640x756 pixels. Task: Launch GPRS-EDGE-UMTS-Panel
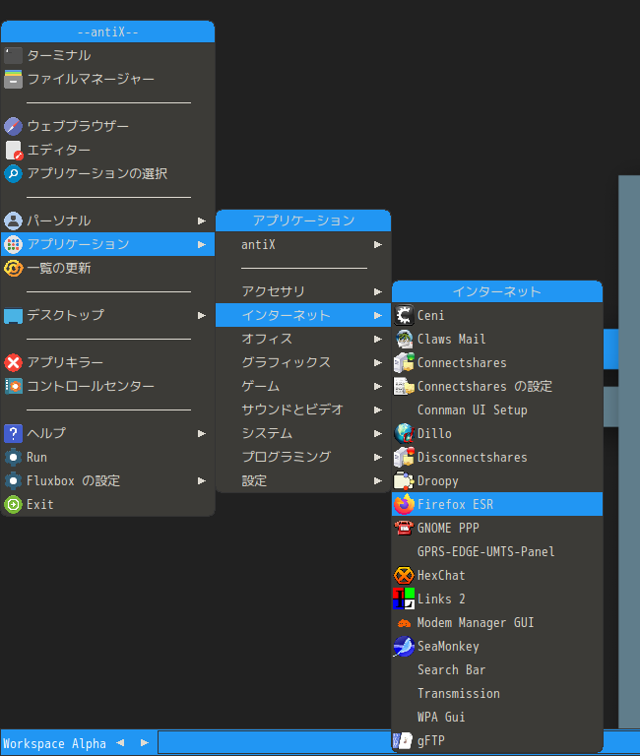[x=497, y=551]
